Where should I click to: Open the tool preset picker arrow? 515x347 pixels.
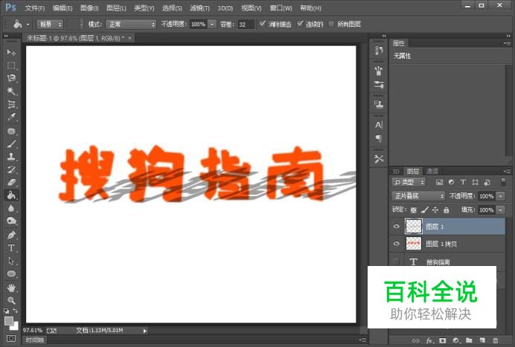(x=28, y=25)
